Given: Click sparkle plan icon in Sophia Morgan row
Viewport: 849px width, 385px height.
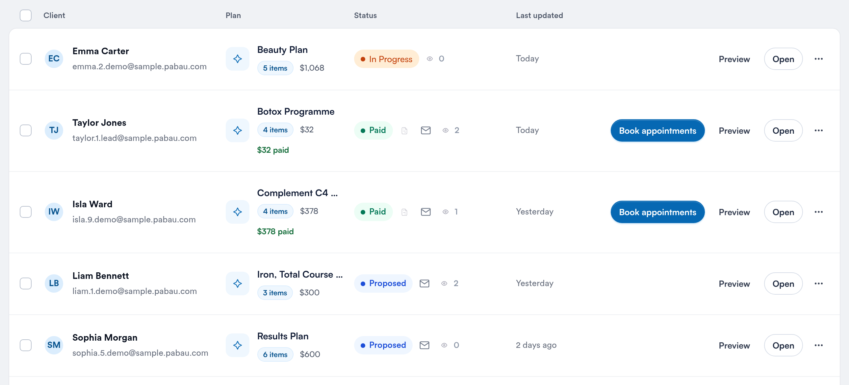Looking at the screenshot, I should point(237,345).
